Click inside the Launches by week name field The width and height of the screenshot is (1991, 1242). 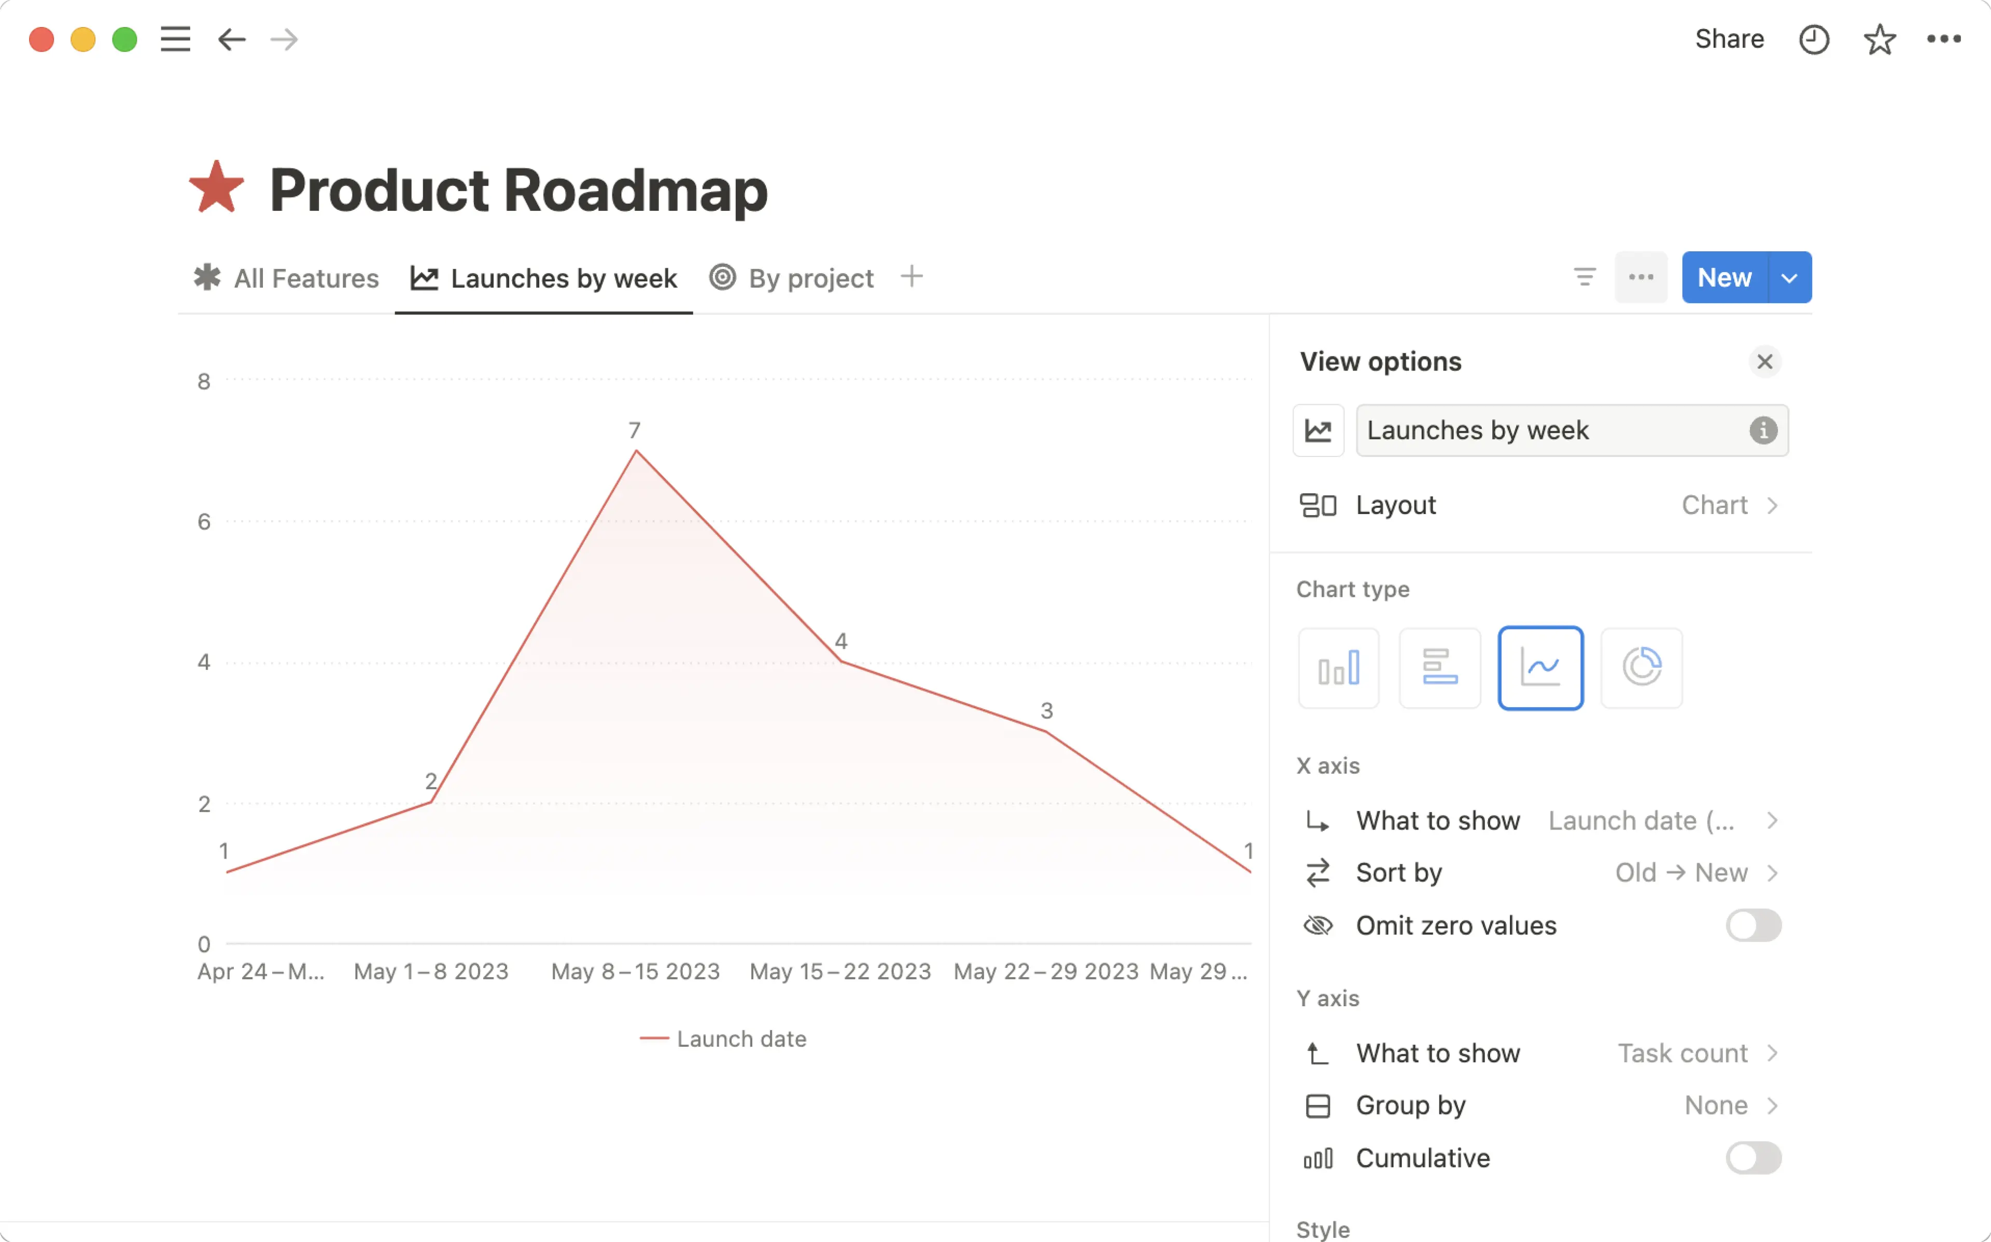[1520, 430]
